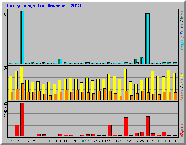Select the day 10 hits bar
This screenshot has height=145, width=186.
(59, 61)
